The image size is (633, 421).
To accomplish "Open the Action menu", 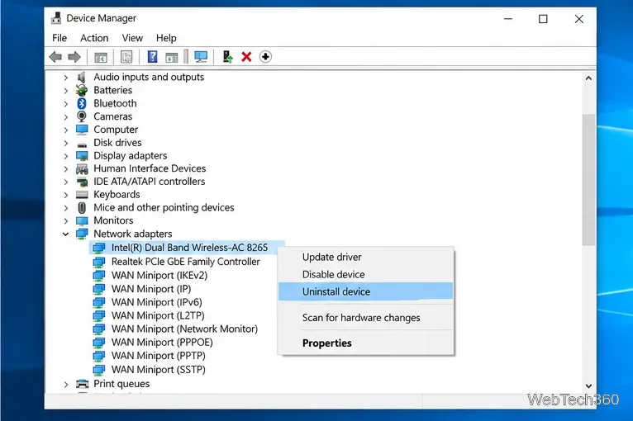I will click(x=94, y=38).
